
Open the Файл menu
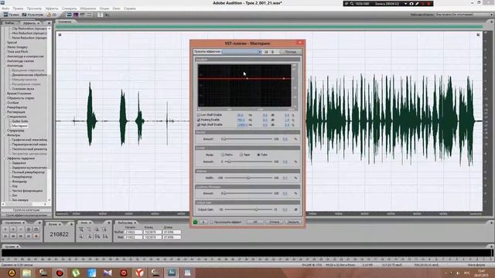[5, 8]
